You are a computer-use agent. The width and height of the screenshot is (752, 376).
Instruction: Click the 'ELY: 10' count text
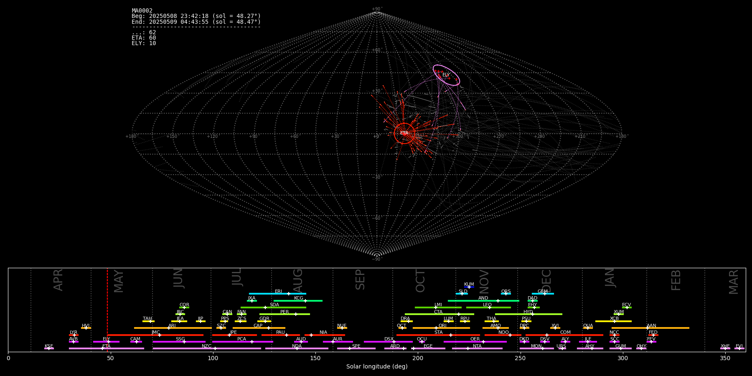[144, 43]
